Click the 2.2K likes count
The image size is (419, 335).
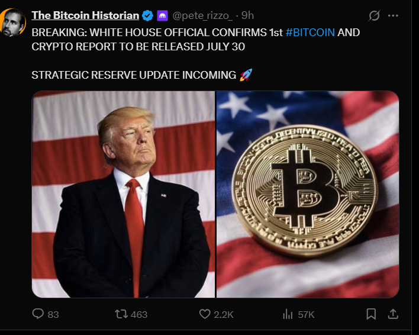(x=223, y=314)
